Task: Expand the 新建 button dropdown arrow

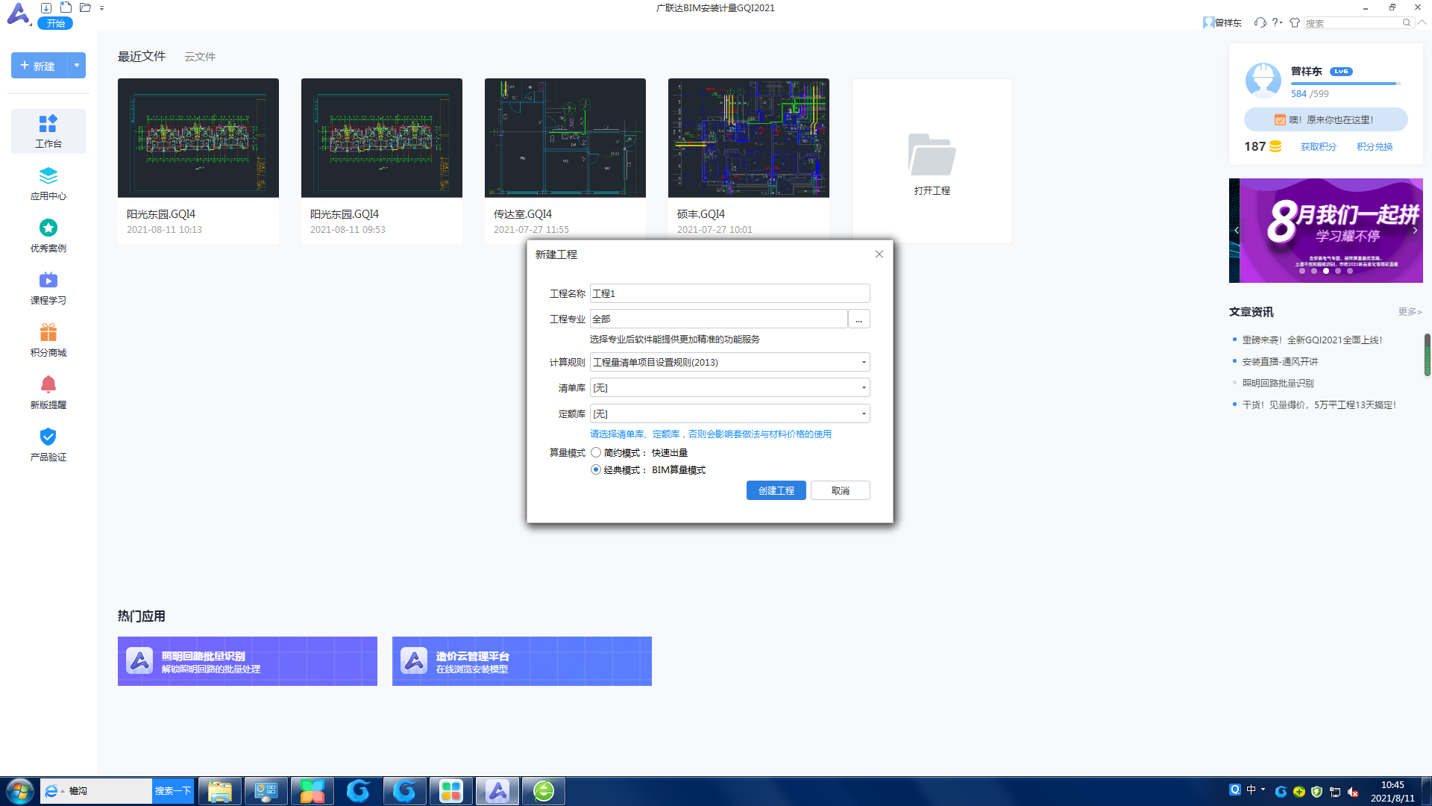Action: 77,66
